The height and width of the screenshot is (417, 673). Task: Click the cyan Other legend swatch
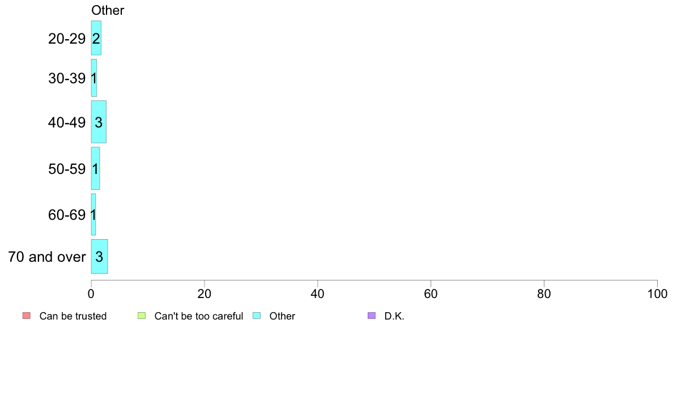257,316
